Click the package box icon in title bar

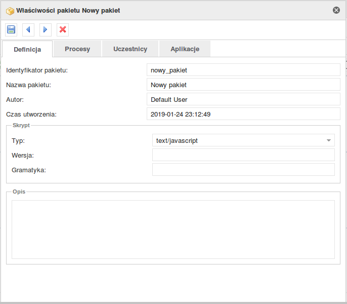tap(10, 11)
